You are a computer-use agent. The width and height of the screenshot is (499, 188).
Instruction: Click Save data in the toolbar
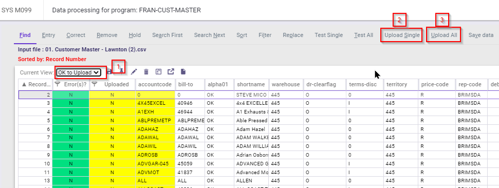pyautogui.click(x=481, y=35)
